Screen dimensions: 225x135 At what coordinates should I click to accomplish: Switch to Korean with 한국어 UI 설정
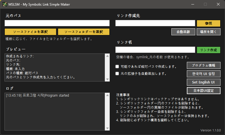(204, 74)
